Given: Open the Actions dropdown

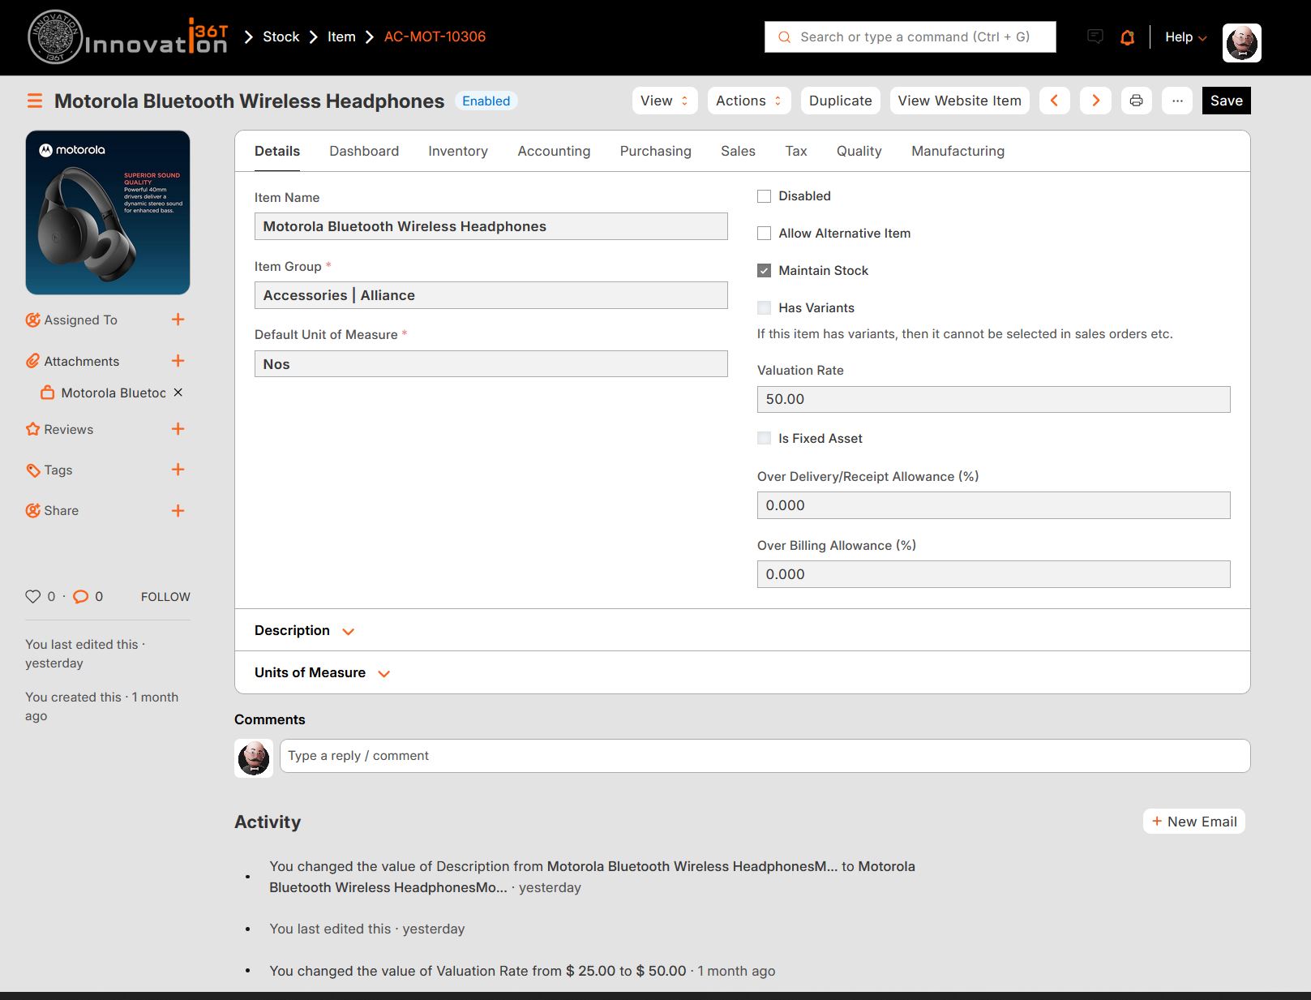Looking at the screenshot, I should click(x=748, y=101).
